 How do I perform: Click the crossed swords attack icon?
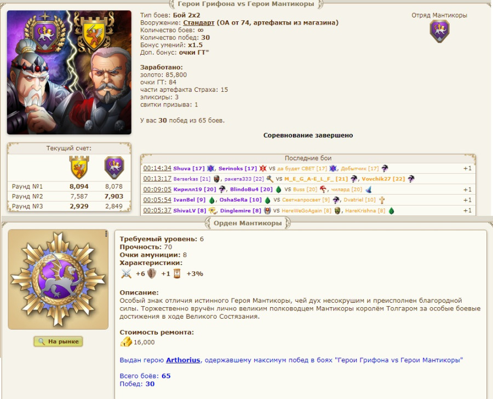pos(127,273)
